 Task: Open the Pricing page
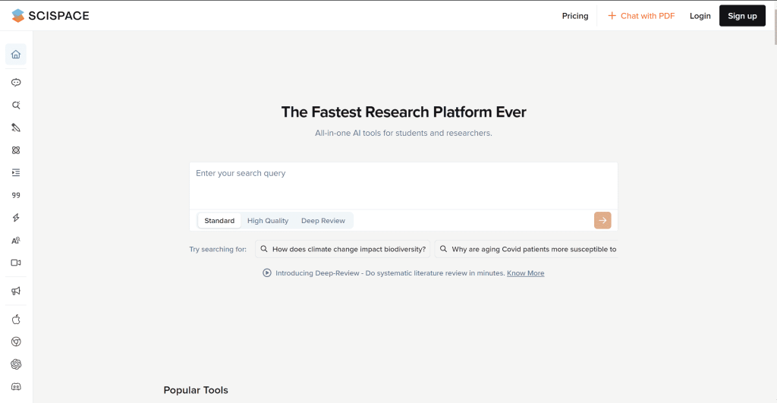tap(574, 16)
